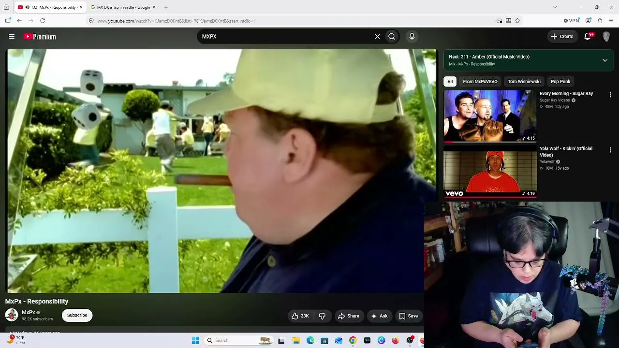Viewport: 619px width, 348px height.
Task: Open the browser extensions menu
Action: [x=600, y=21]
